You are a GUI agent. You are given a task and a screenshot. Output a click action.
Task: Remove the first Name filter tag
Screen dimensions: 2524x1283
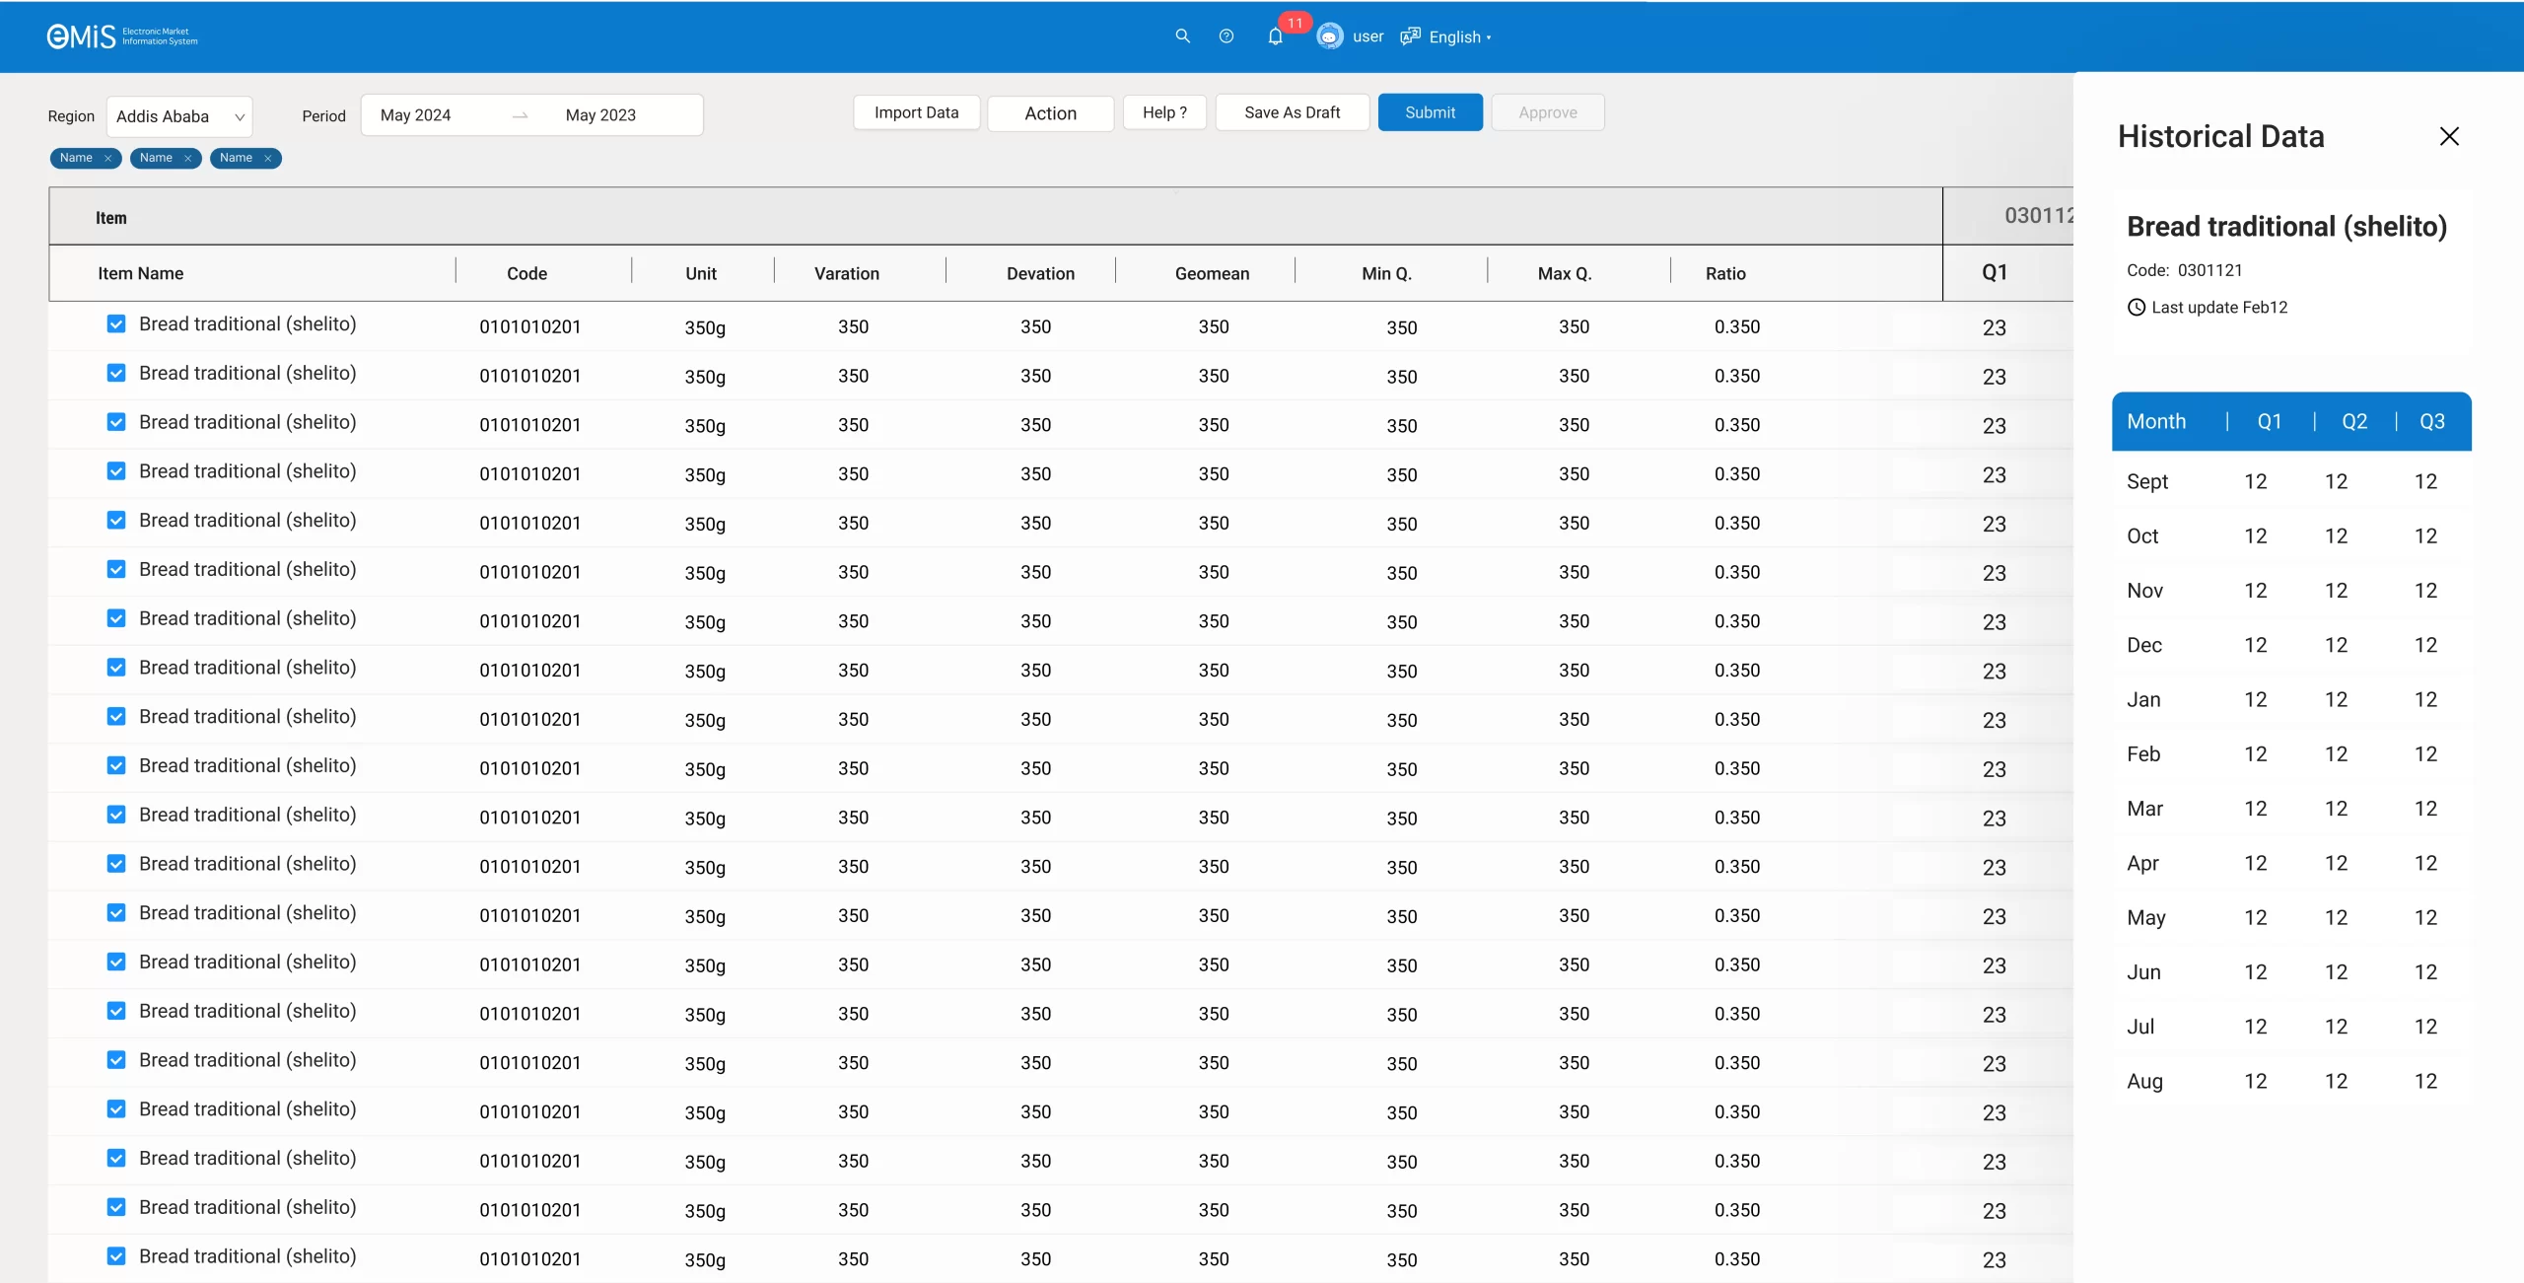[108, 158]
